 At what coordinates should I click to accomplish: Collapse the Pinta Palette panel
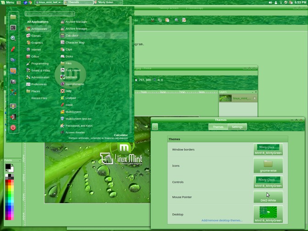[20, 160]
